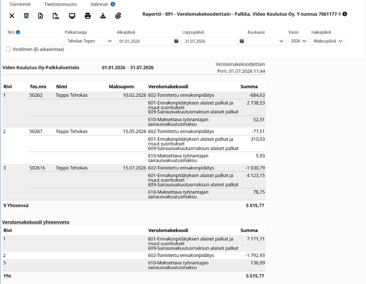Print the report with printer icon
366x284 pixels.
click(x=87, y=16)
